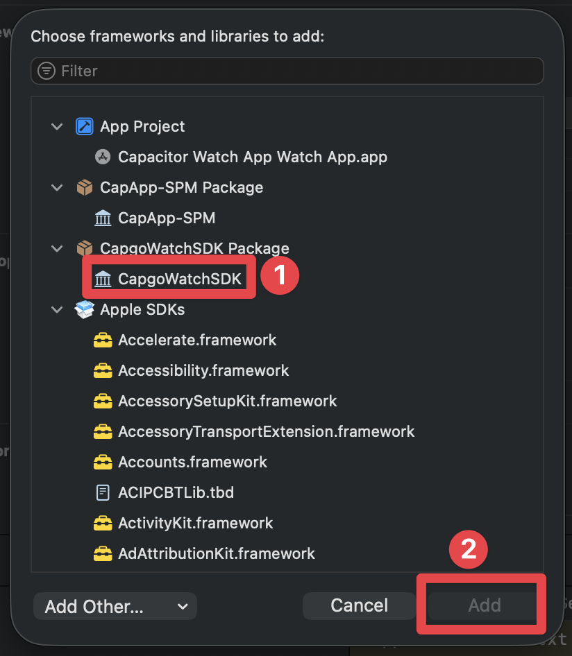Click the AccessoryTransportExtension.framework toolbox icon
572x656 pixels.
(103, 432)
